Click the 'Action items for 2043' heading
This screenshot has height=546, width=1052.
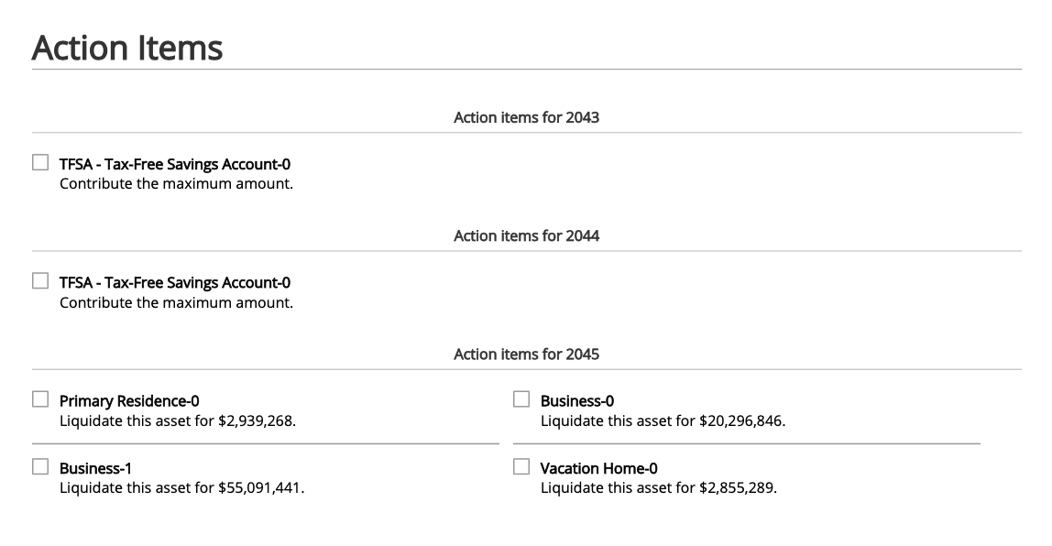coord(526,117)
